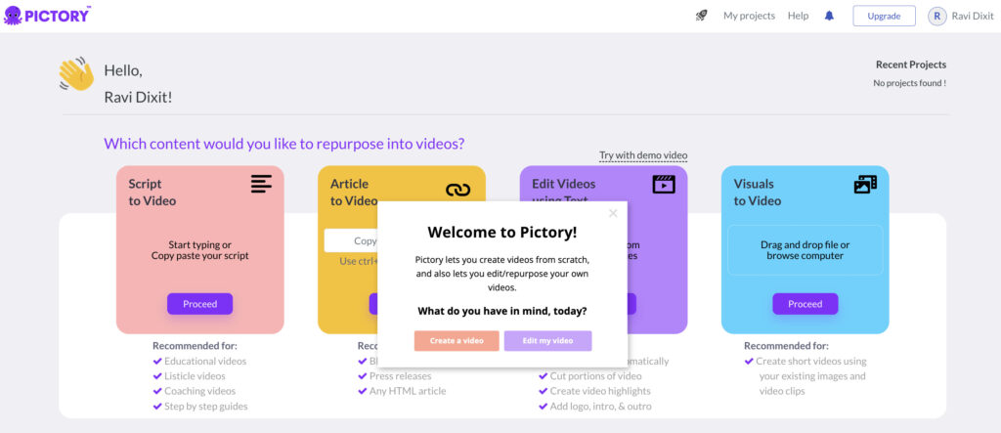
Task: Click Recent Projects heading
Action: [911, 65]
